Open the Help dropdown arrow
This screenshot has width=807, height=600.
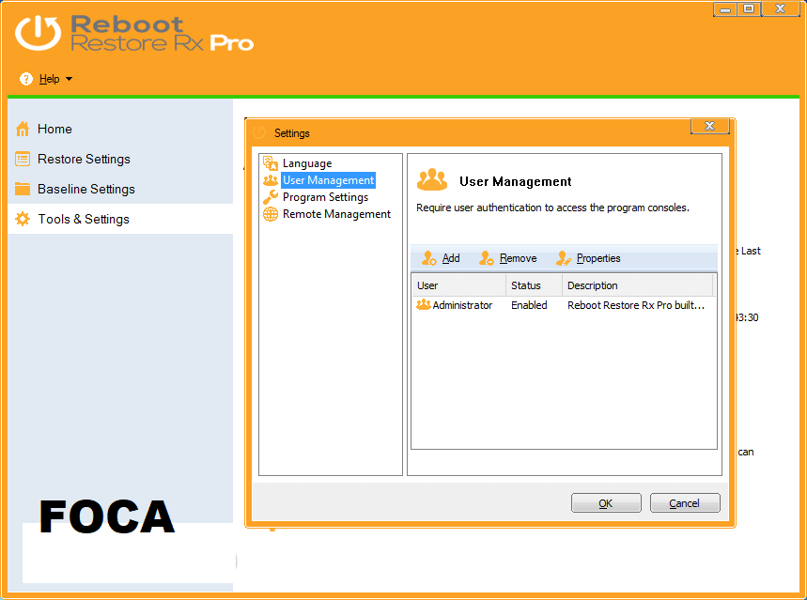[69, 79]
